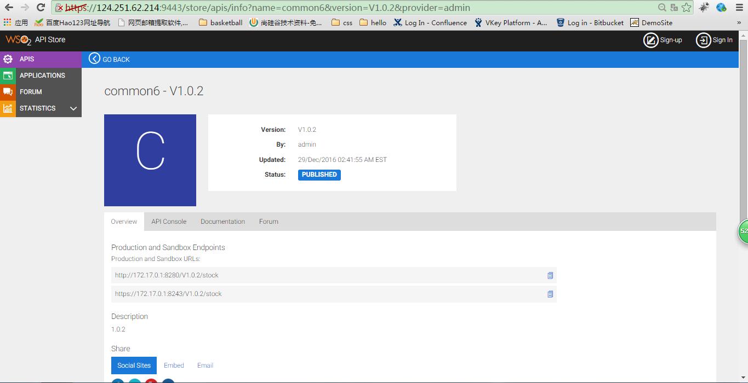Viewport: 748px width, 383px height.
Task: Click the translate page icon
Action: 674,8
